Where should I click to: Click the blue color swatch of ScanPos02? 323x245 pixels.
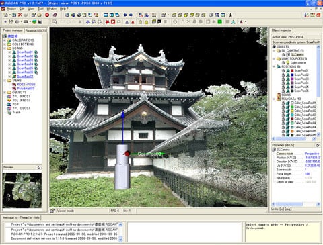point(292,75)
